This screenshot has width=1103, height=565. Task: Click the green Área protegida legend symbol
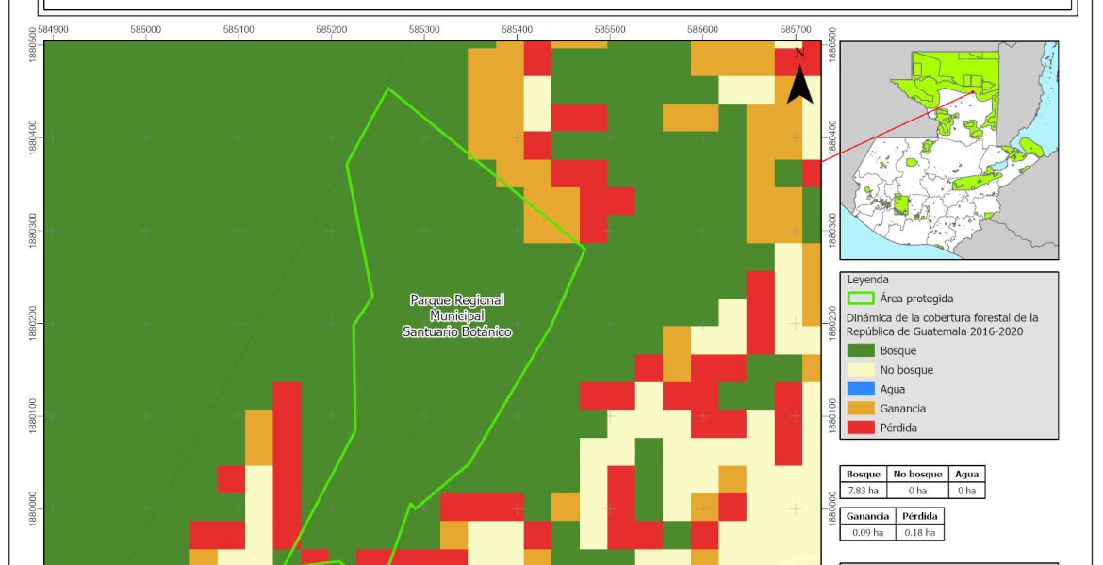pyautogui.click(x=860, y=299)
